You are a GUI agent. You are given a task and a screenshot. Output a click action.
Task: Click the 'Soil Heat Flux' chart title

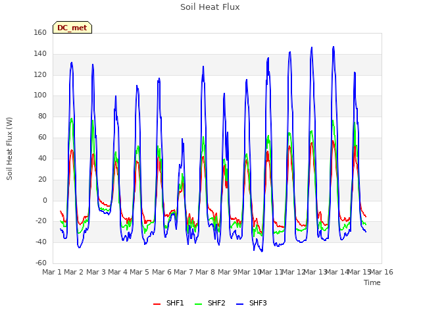click(x=210, y=7)
